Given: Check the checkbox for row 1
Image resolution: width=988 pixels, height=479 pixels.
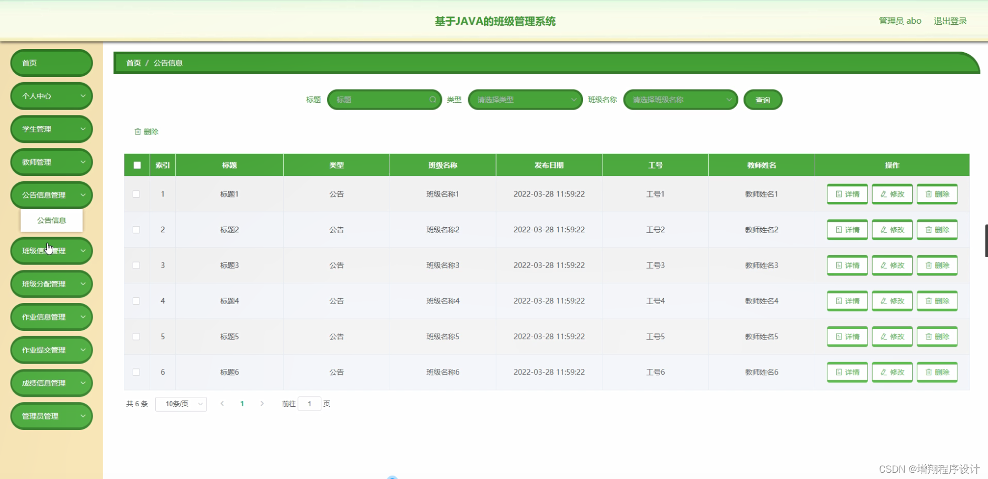Looking at the screenshot, I should point(136,194).
